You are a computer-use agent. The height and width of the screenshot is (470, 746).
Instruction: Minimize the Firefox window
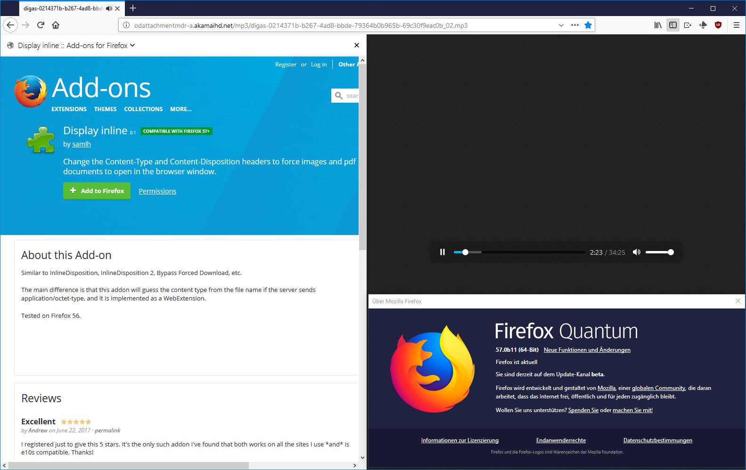coord(691,8)
